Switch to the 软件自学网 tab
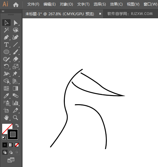158x167 pixels. (x=130, y=14)
